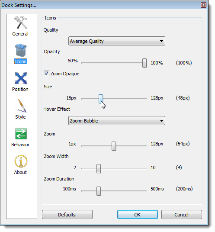Click the Defaults button
Viewport: 215px width, 232px height.
[67, 215]
